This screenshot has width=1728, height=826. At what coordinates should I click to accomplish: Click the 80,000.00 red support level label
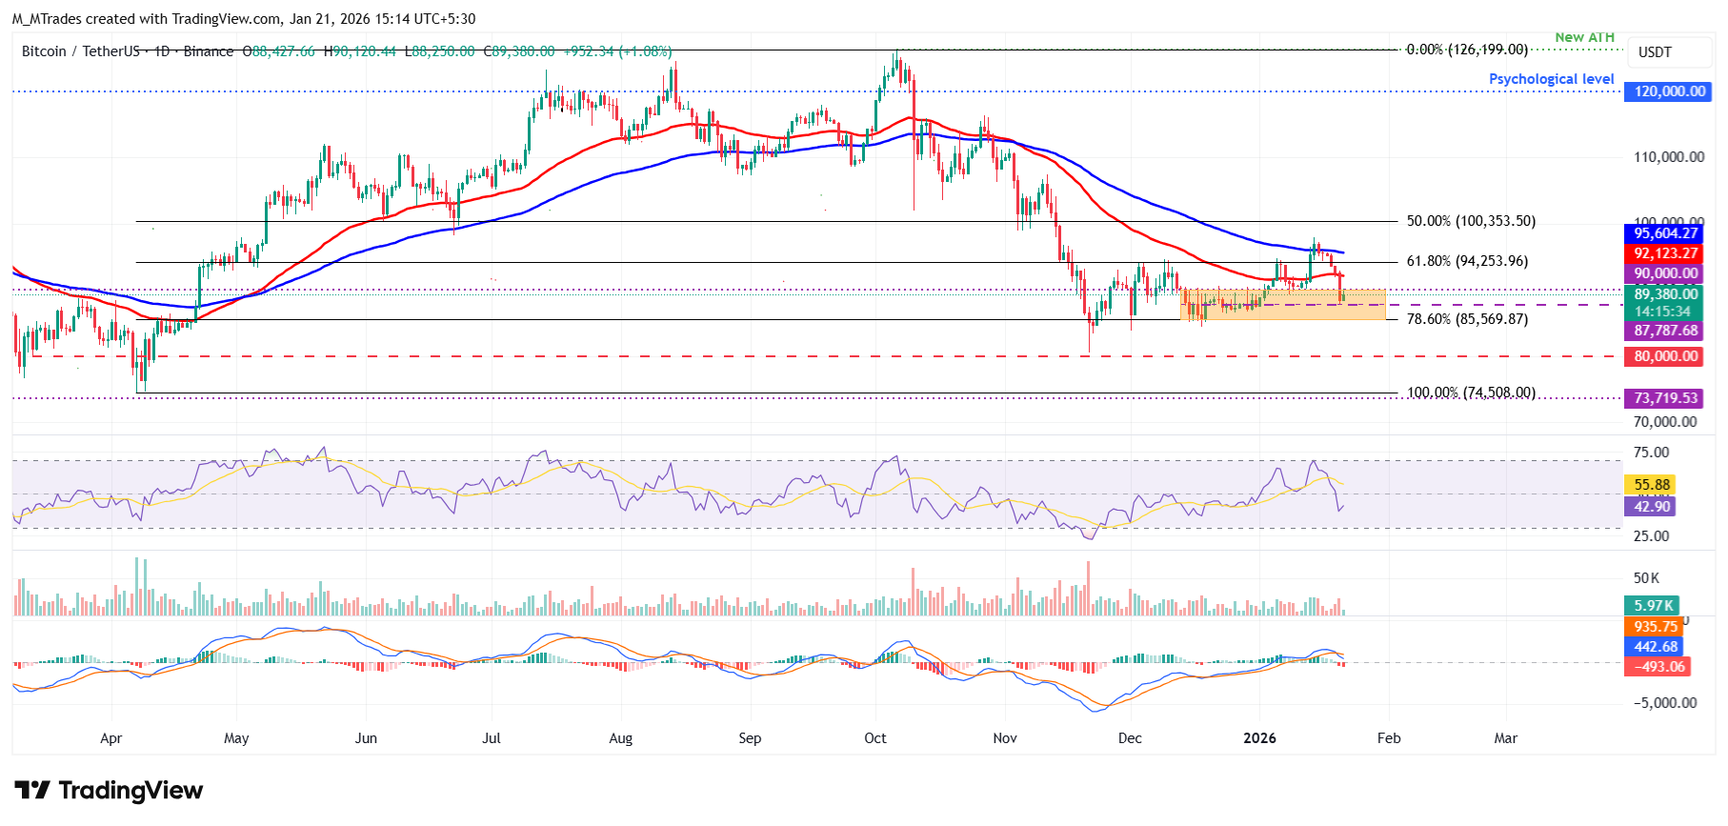pos(1665,356)
